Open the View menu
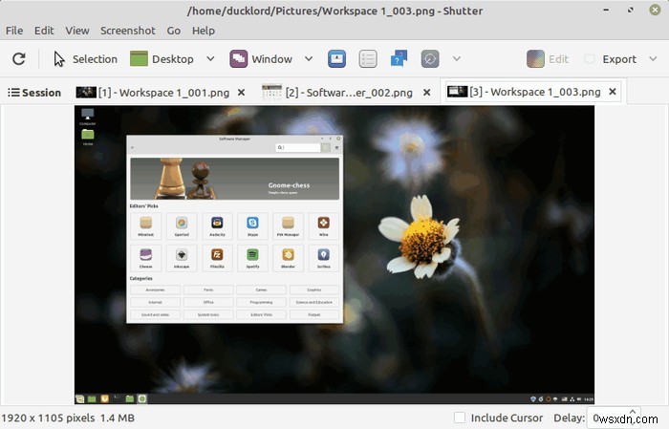This screenshot has height=429, width=669. point(77,31)
